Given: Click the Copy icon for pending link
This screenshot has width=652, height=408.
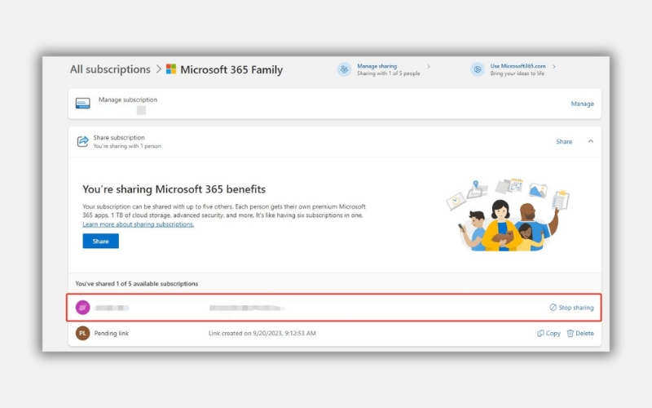Looking at the screenshot, I should tap(540, 333).
